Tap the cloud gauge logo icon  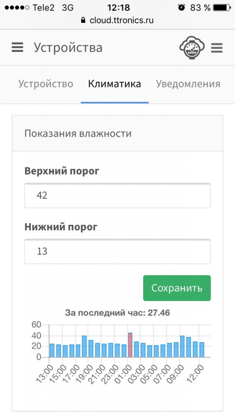pyautogui.click(x=192, y=48)
